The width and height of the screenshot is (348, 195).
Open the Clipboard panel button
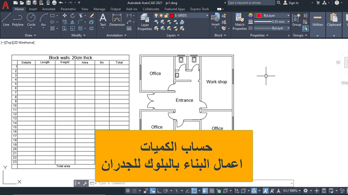pos(334,24)
